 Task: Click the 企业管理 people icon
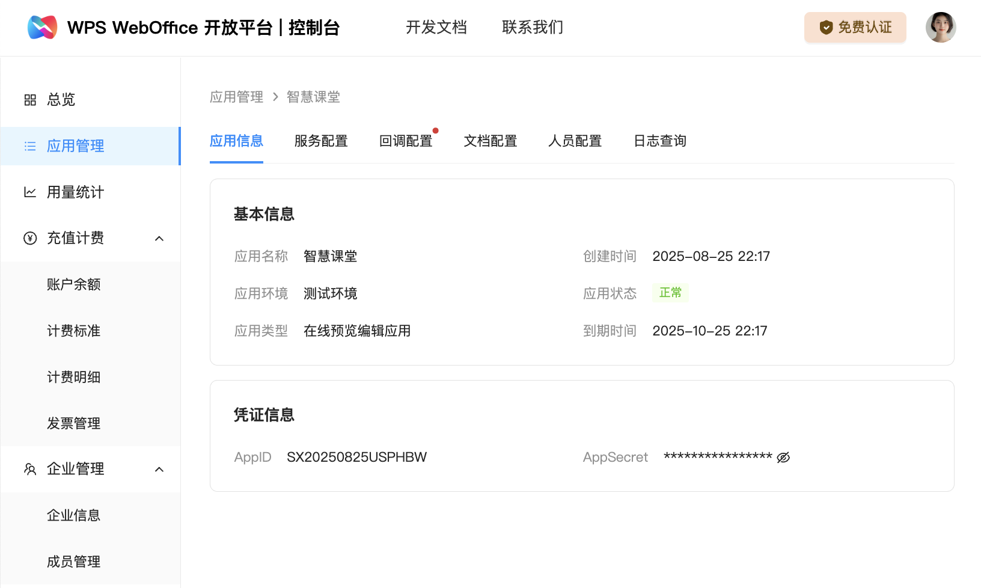(30, 469)
